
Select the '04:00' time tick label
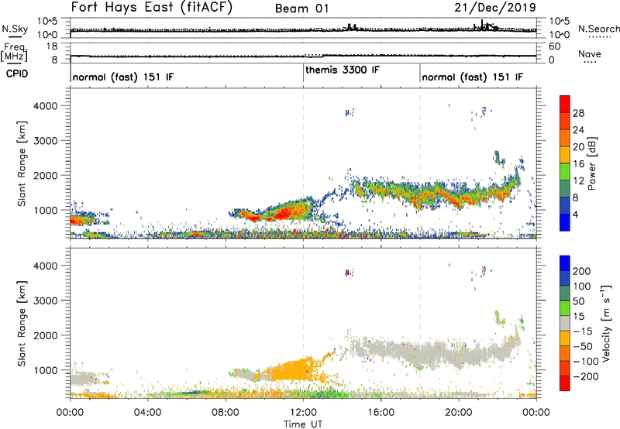147,413
